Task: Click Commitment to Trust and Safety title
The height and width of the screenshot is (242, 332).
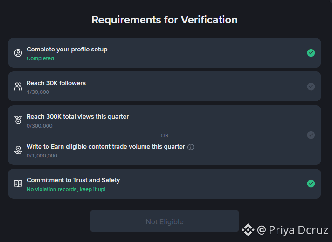Action: coord(73,180)
